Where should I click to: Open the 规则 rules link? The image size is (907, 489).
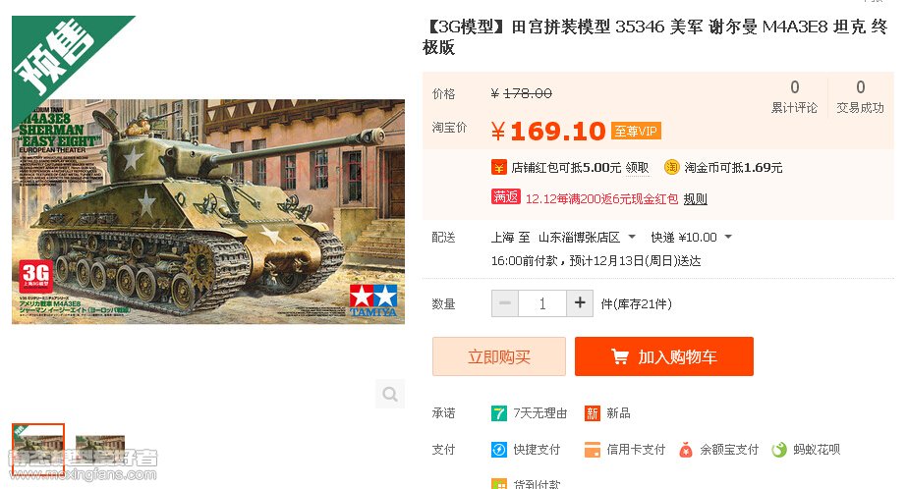[696, 198]
